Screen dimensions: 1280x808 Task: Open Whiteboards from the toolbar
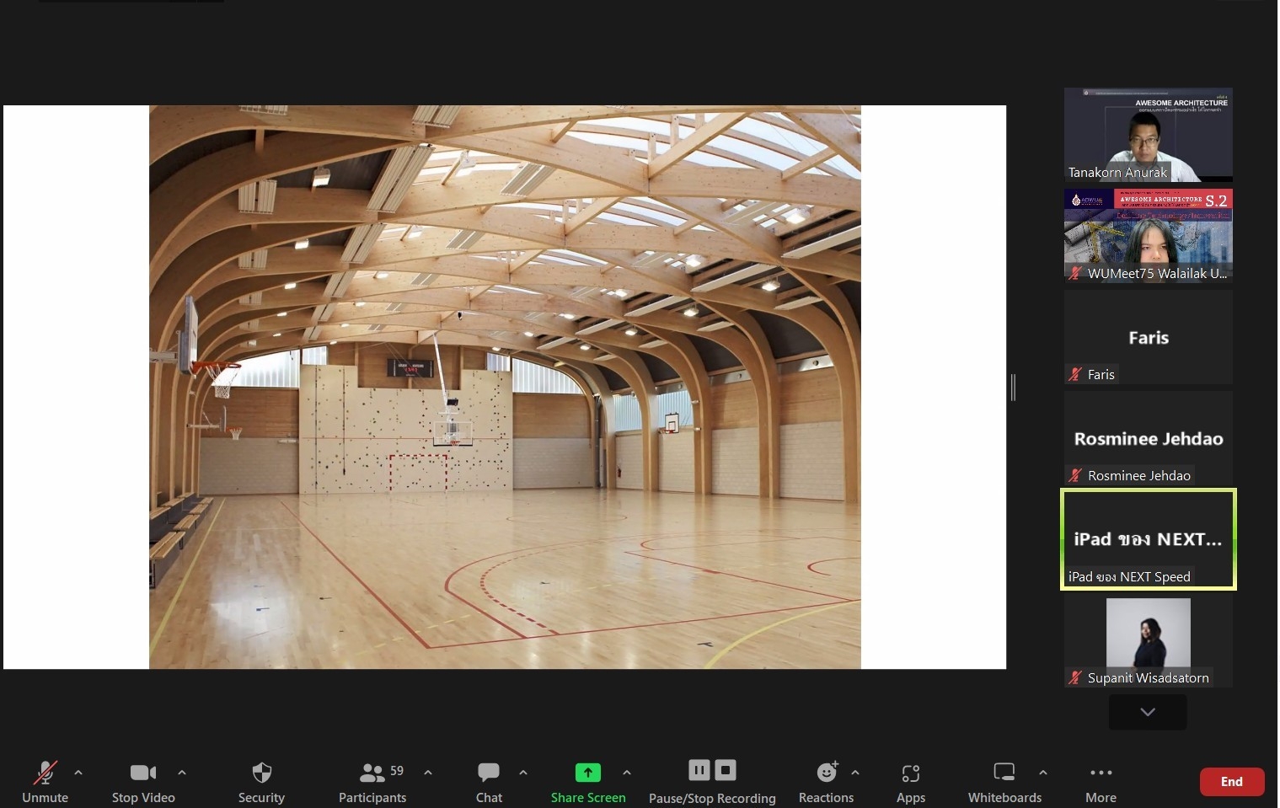point(1004,773)
